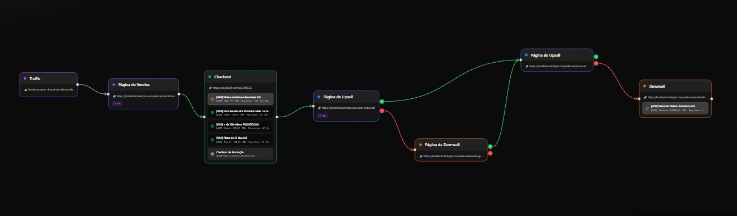Viewport: 737px width, 216px height.
Task: Click the crown icon on Vídeos Anônimos Rentáveis
Action: click(x=212, y=99)
